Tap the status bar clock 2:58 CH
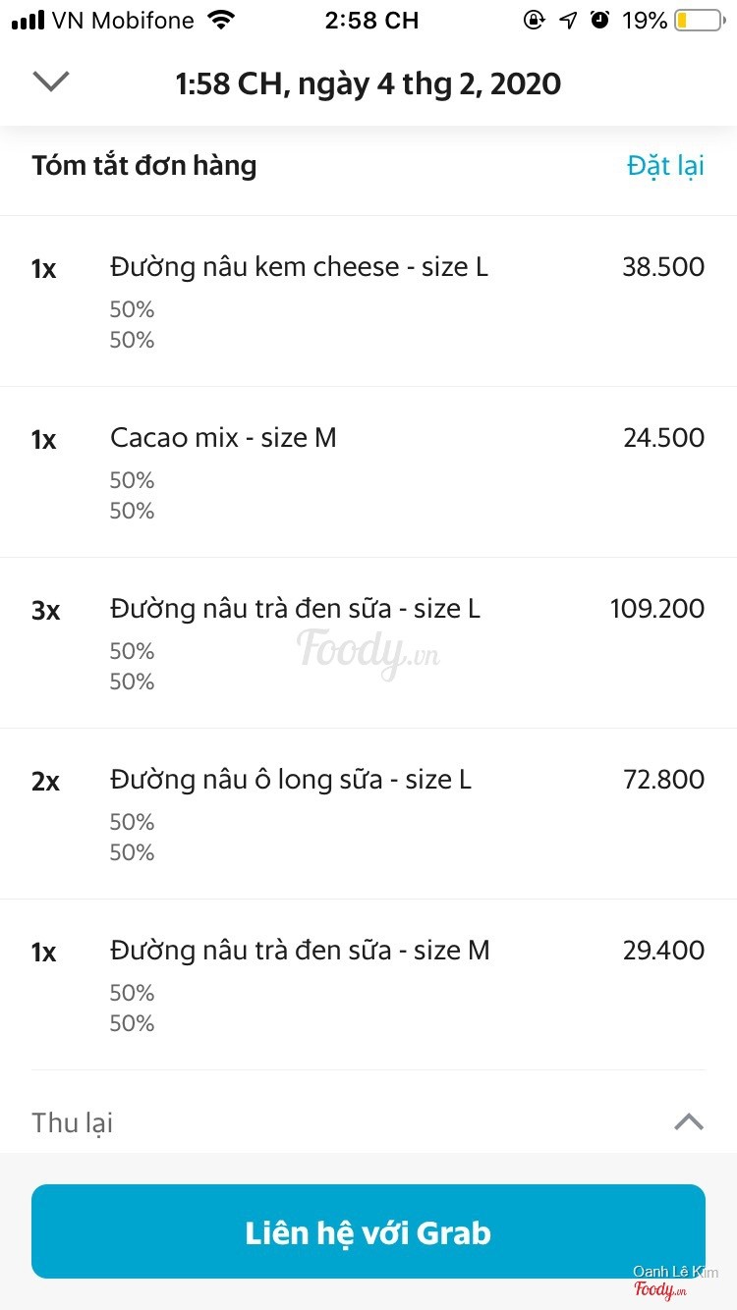The height and width of the screenshot is (1310, 737). (371, 20)
